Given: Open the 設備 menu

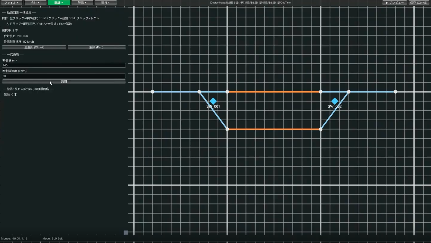Looking at the screenshot, I should (x=82, y=3).
